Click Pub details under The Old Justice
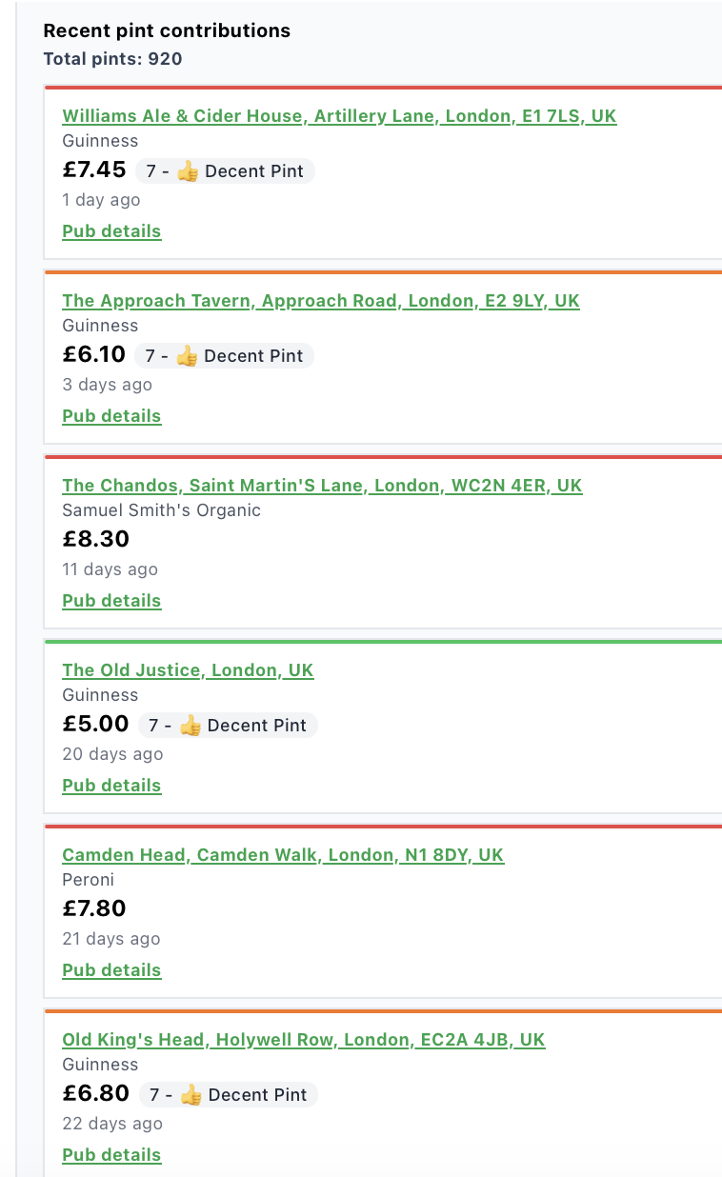 point(111,786)
